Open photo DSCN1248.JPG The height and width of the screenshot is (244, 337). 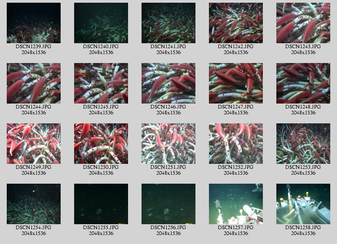303,83
